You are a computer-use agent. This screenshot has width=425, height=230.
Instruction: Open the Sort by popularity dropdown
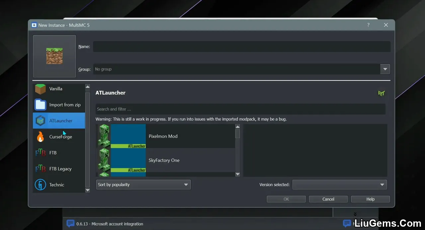pos(143,185)
